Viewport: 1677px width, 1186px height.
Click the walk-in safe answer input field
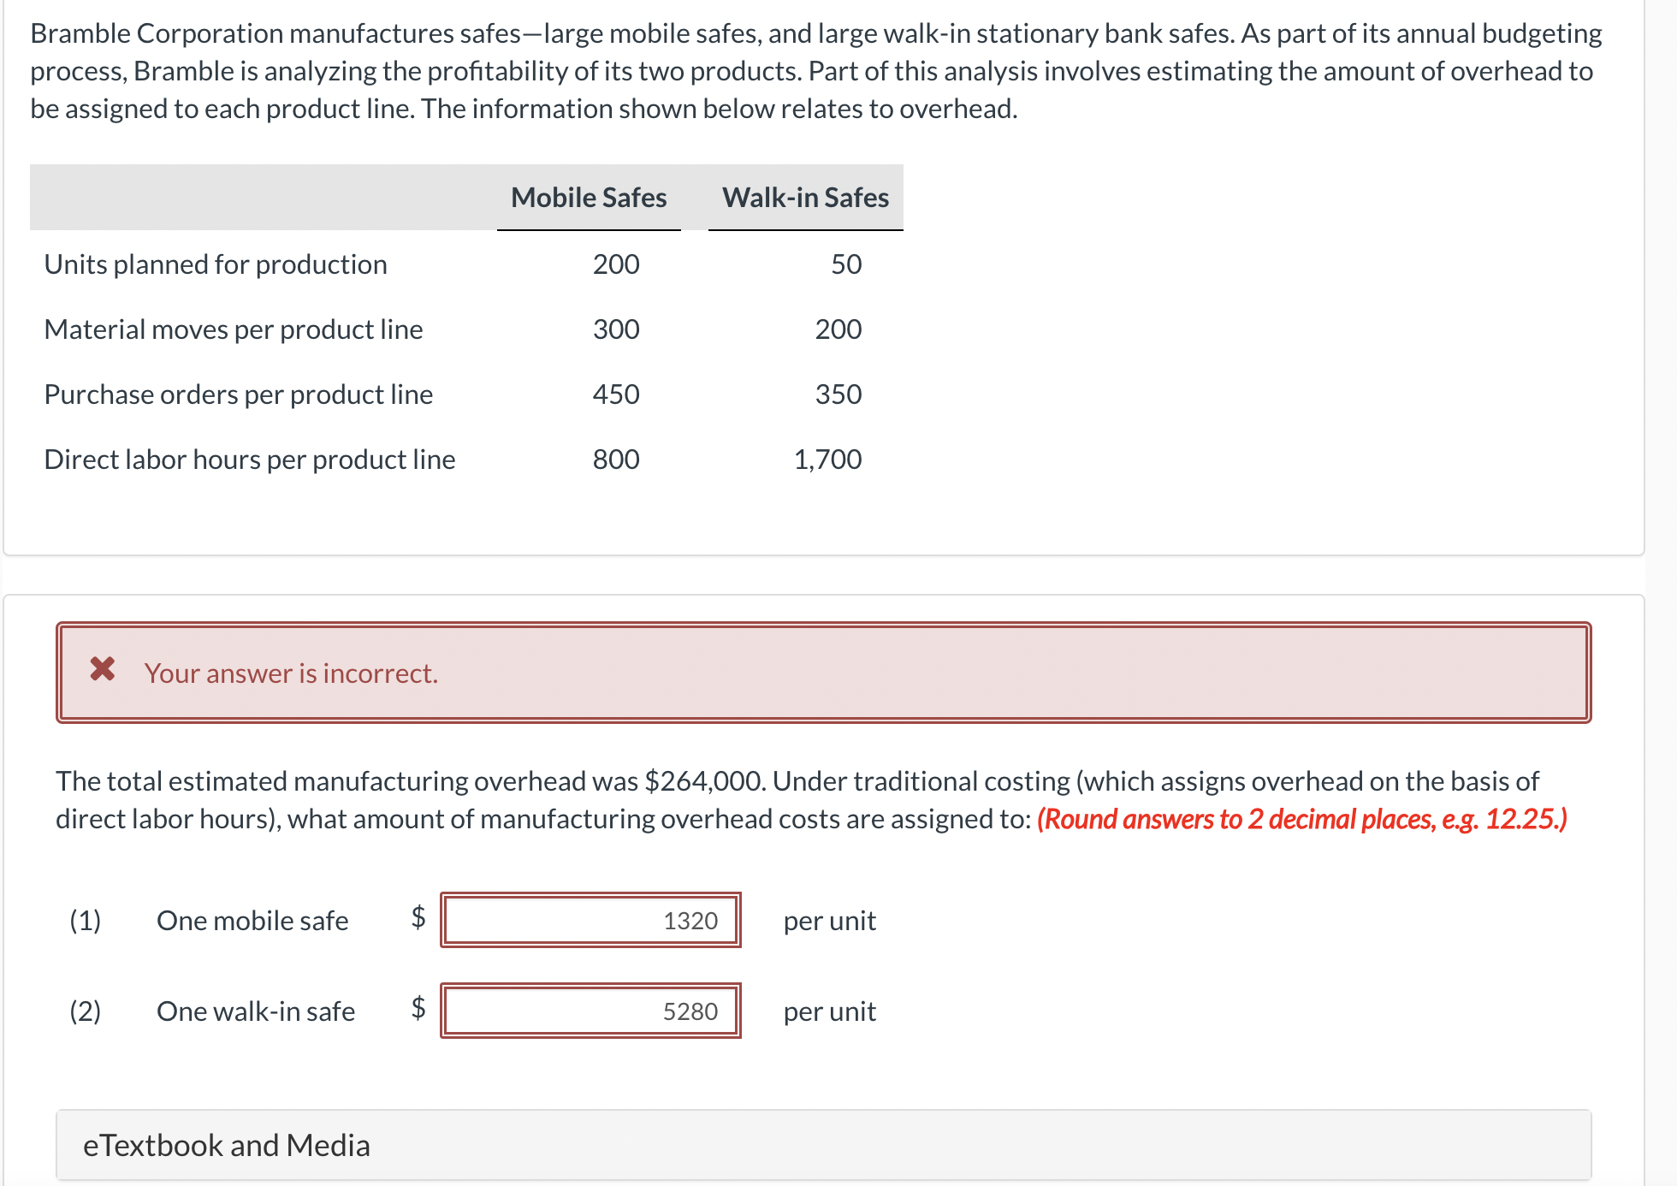(x=590, y=1011)
